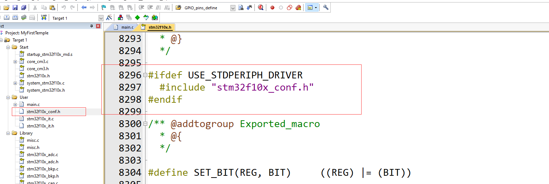Navigate forwards with the right arrow
Image resolution: width=549 pixels, height=184 pixels.
[x=92, y=8]
